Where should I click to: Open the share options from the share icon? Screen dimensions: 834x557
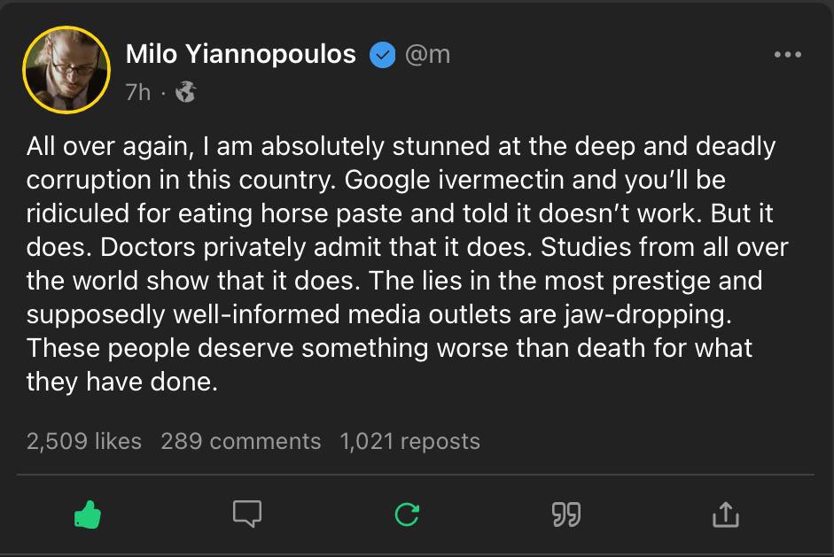(725, 514)
